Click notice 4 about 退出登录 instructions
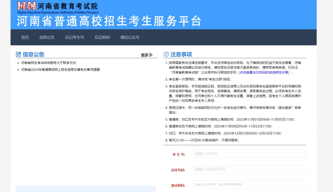This screenshot has width=333, height=192. click(235, 110)
